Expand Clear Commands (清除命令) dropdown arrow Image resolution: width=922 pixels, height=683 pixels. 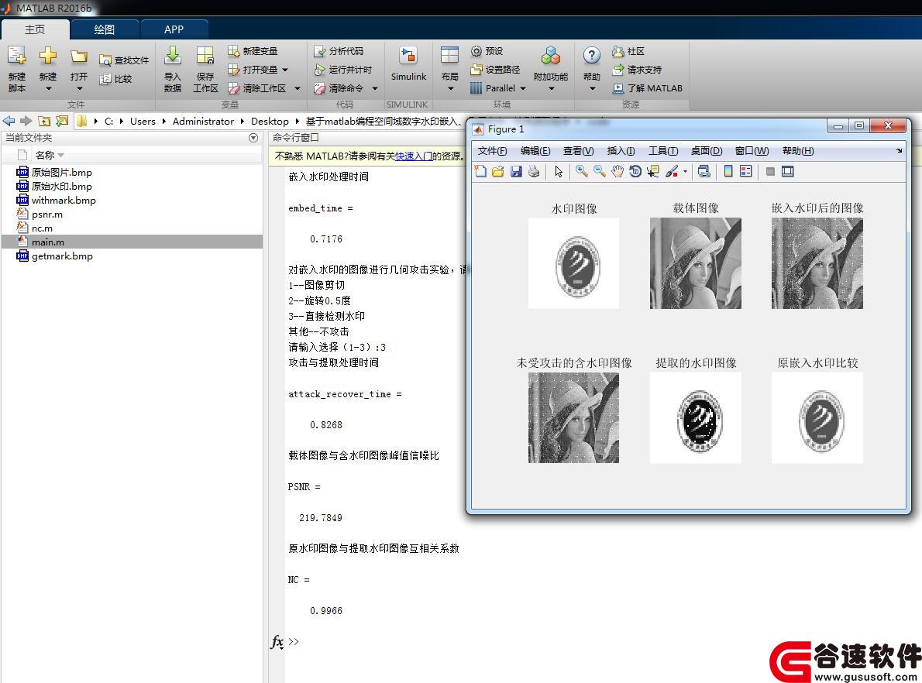374,88
